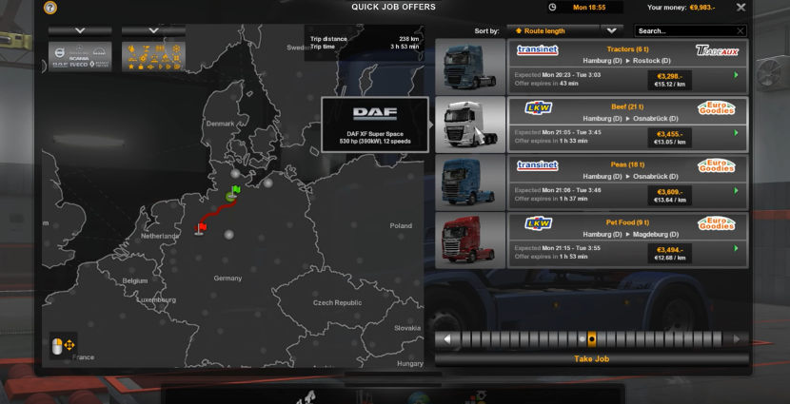Screen dimensions: 790x404
Task: Click the truck brands filter panel
Action: point(79,56)
